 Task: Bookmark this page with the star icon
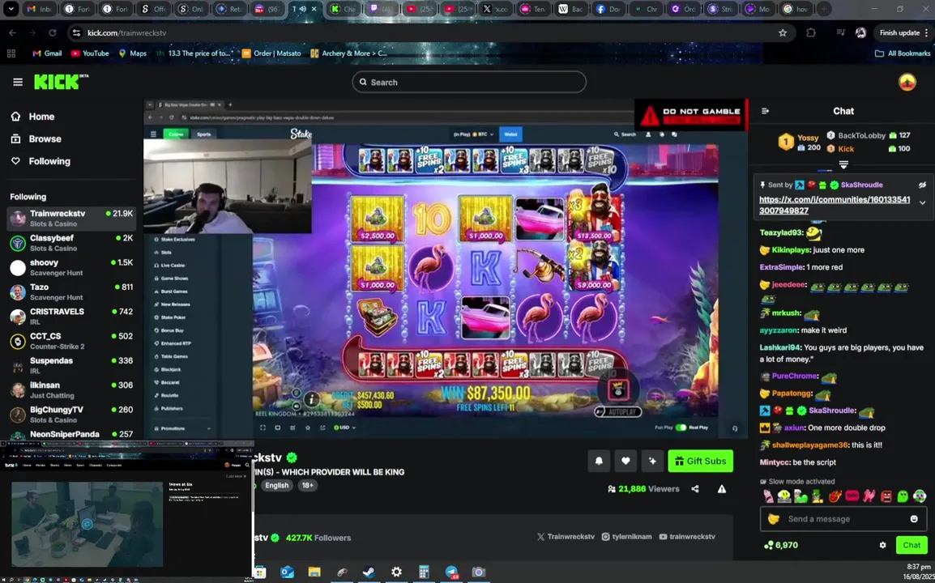click(x=783, y=32)
